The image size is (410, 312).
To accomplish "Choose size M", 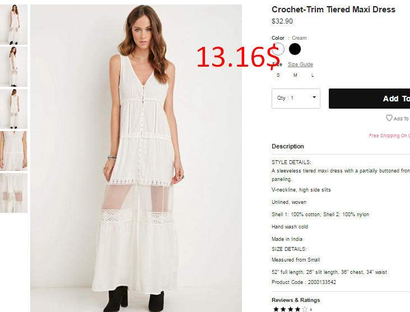I will click(295, 75).
